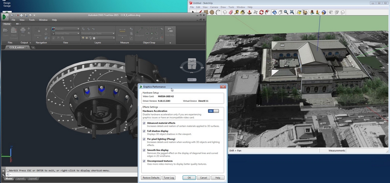390x183 pixels.
Task: Choose the Circle drawing tool in SketchUp
Action: tap(212, 12)
